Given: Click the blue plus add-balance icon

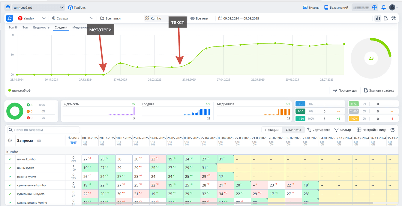Looking at the screenshot, I should (x=374, y=7).
